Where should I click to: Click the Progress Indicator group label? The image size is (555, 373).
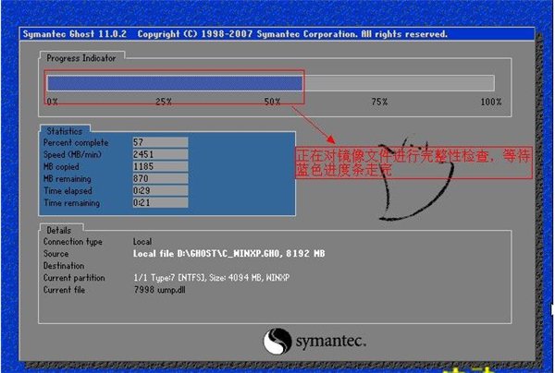(81, 58)
